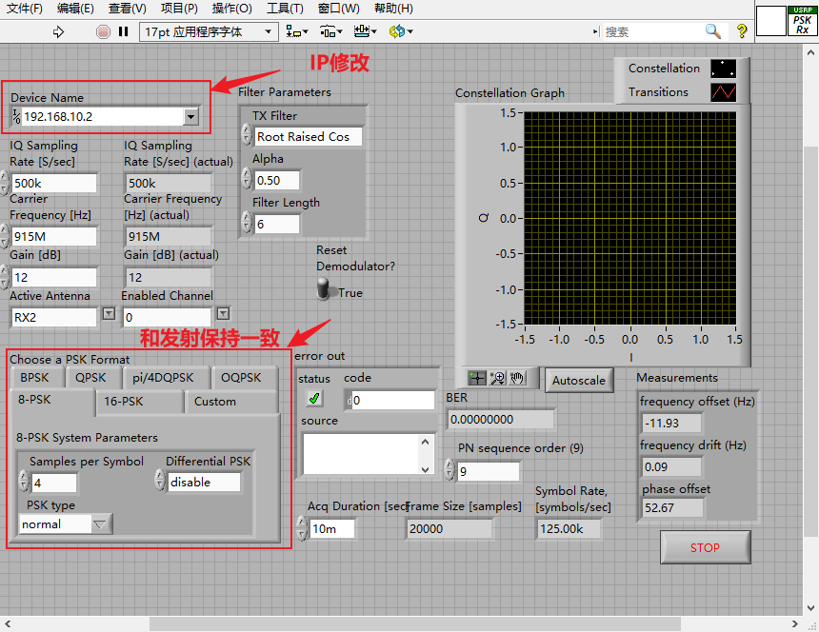Open the Align Objects toolbar menu
819x632 pixels.
297,31
